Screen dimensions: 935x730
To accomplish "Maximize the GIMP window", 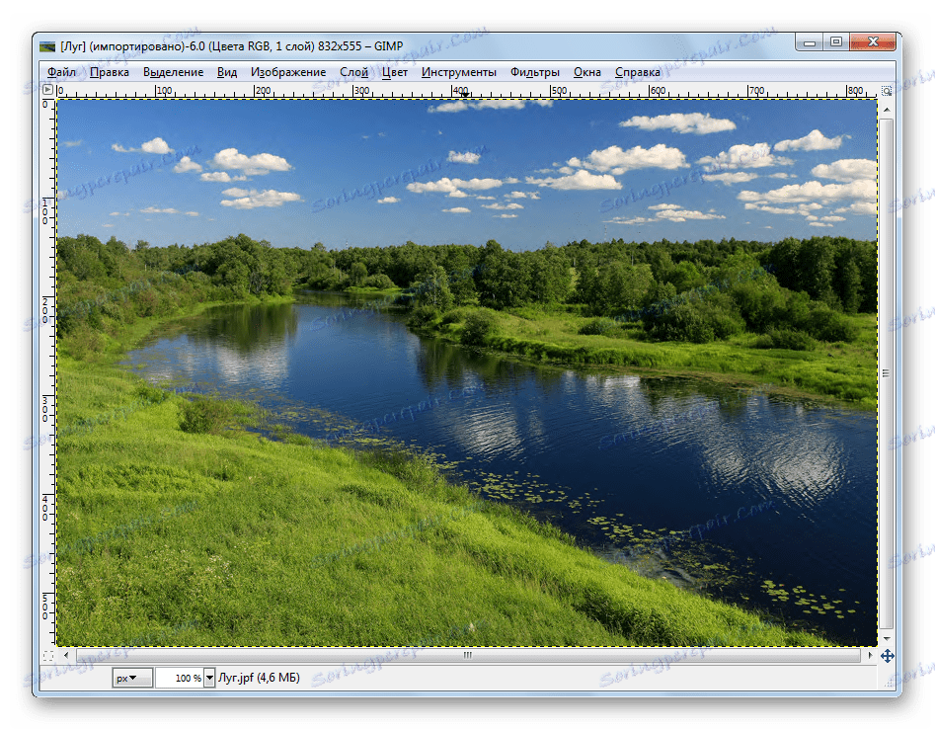I will (836, 42).
